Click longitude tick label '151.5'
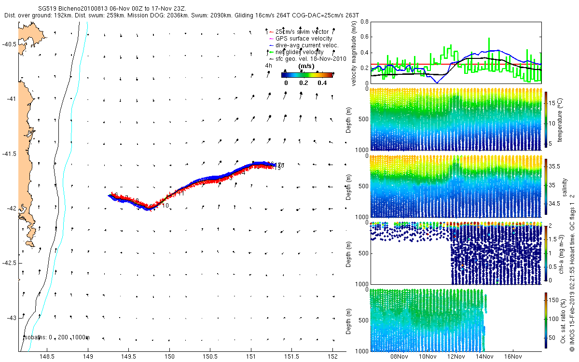This screenshot has width=579, height=362. [291, 357]
